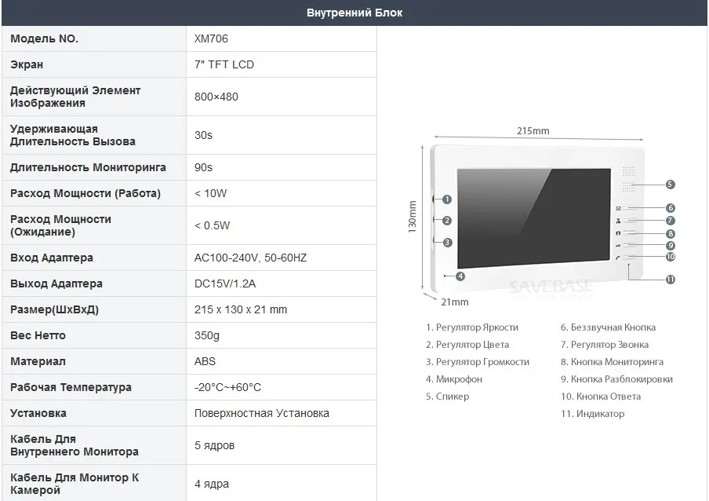Click callout marker 3 on the diagram
The height and width of the screenshot is (501, 709).
(447, 242)
